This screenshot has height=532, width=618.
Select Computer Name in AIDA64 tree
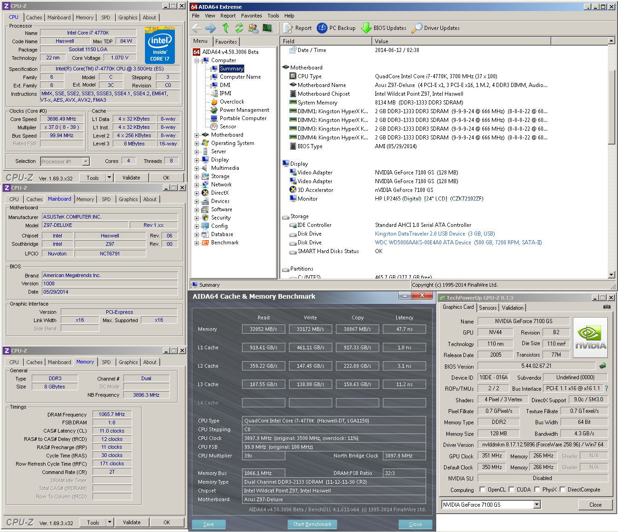240,77
